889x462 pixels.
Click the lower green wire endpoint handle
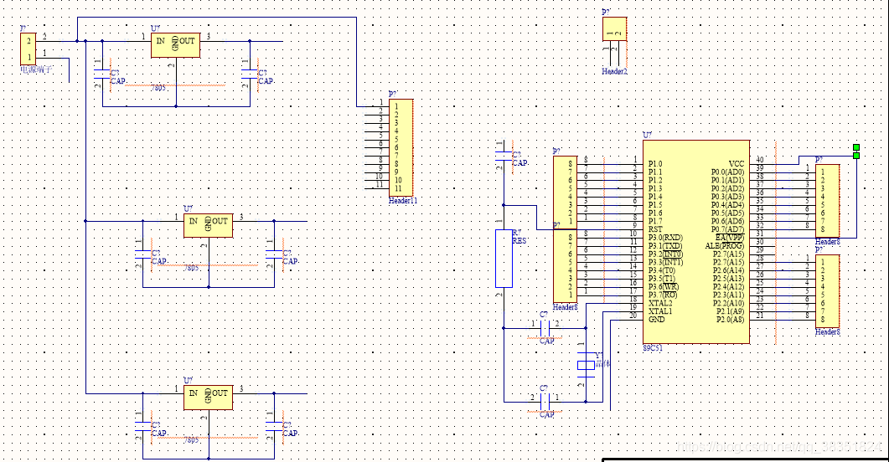point(856,156)
